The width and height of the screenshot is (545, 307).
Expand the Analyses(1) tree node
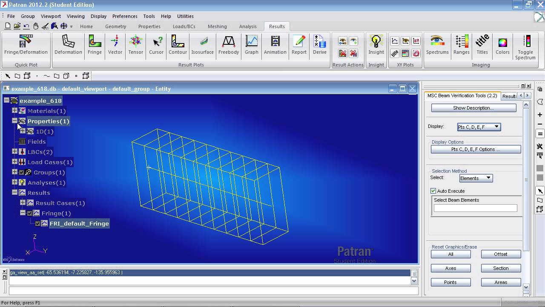[14, 182]
